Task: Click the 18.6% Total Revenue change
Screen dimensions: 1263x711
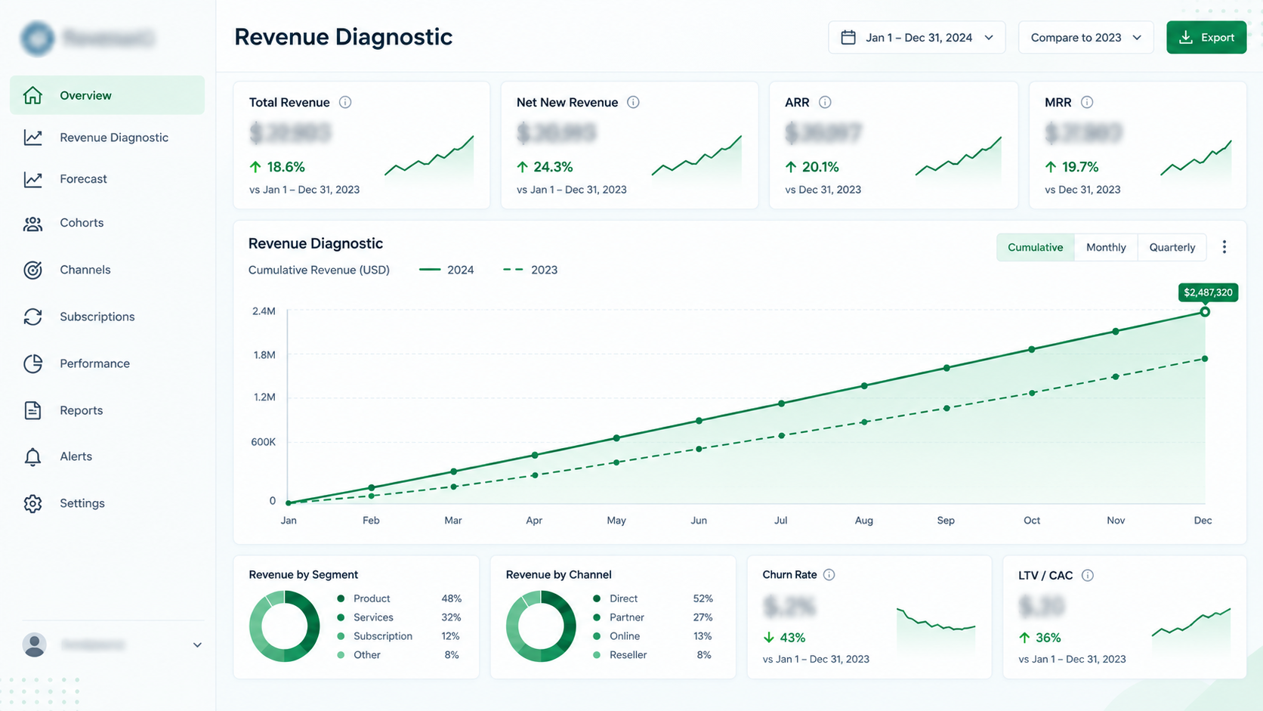Action: pyautogui.click(x=276, y=167)
